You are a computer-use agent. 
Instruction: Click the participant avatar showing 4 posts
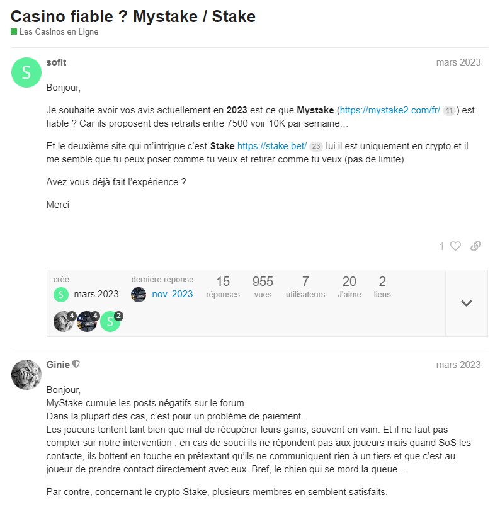click(x=63, y=321)
